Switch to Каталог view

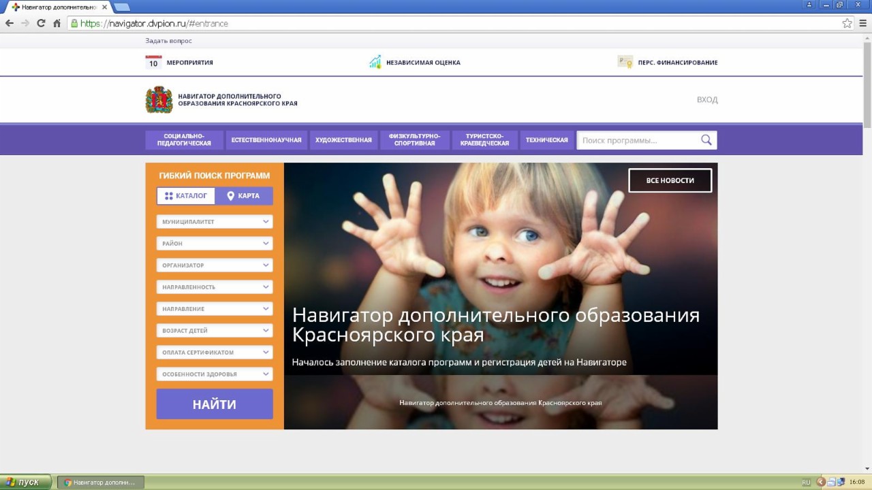coord(186,196)
